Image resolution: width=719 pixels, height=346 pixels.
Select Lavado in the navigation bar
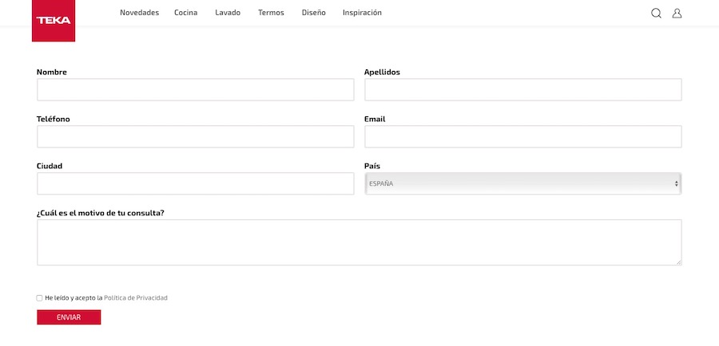228,13
